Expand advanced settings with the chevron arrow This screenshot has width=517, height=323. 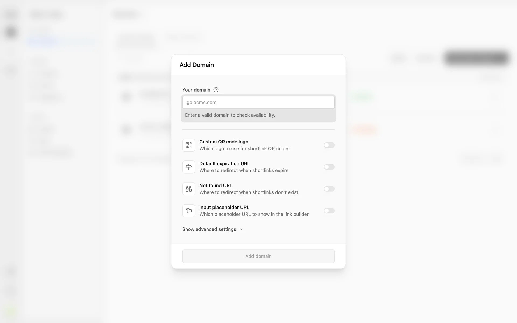click(242, 229)
